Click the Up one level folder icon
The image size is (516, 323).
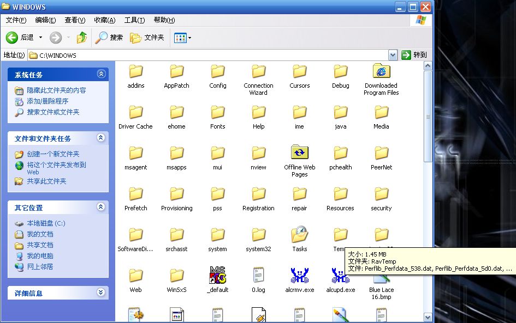[x=82, y=38]
